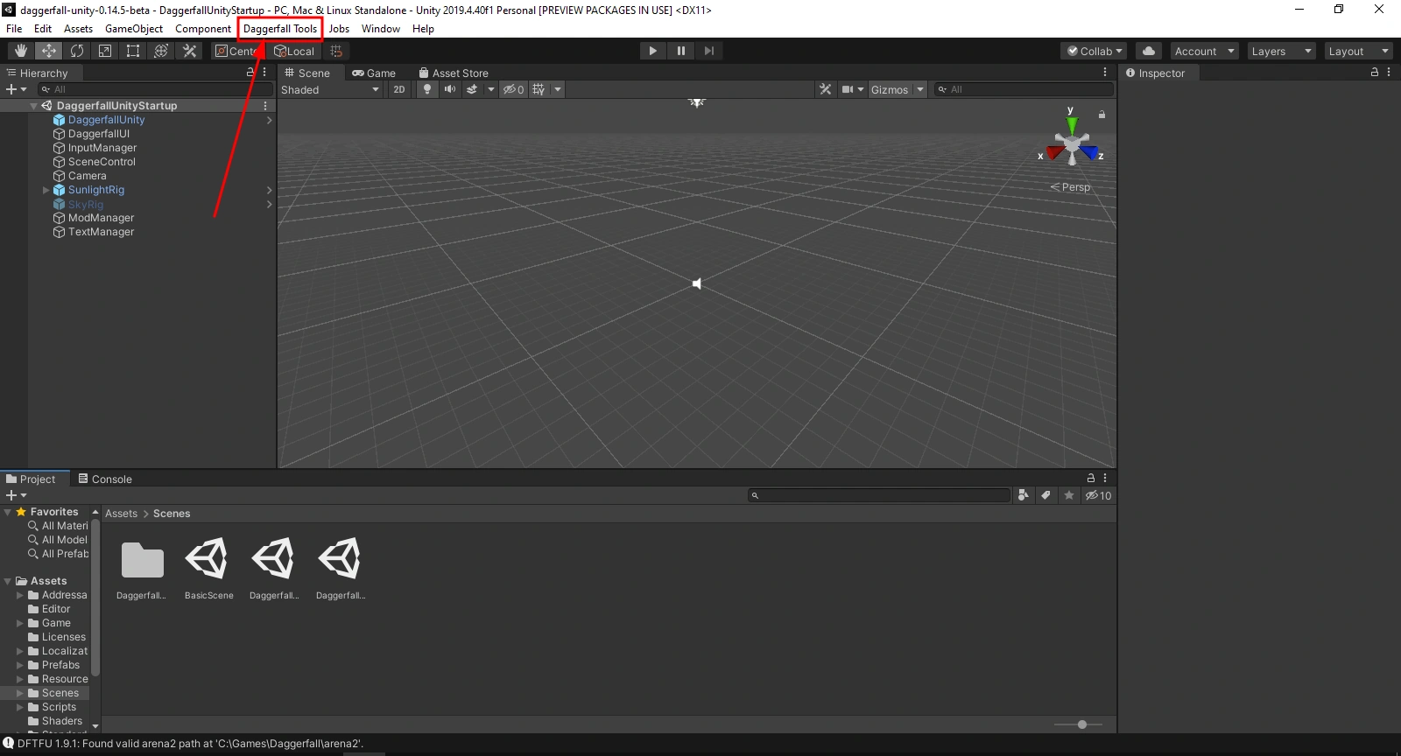Click the Search by Label icon in Project
The width and height of the screenshot is (1401, 756).
tap(1045, 495)
